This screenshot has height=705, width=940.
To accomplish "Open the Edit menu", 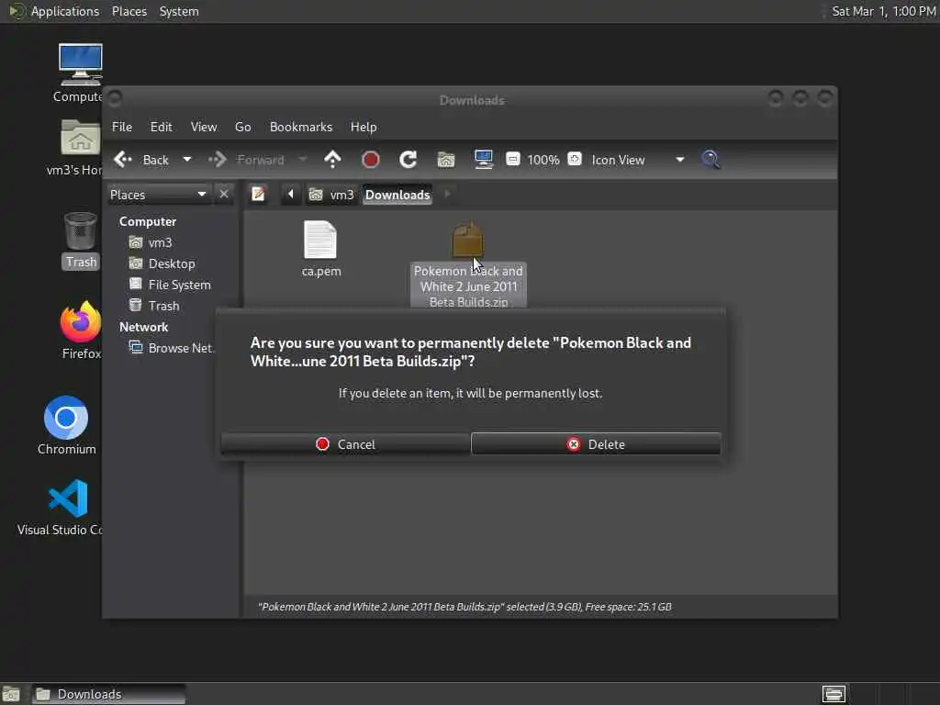I will pyautogui.click(x=161, y=127).
